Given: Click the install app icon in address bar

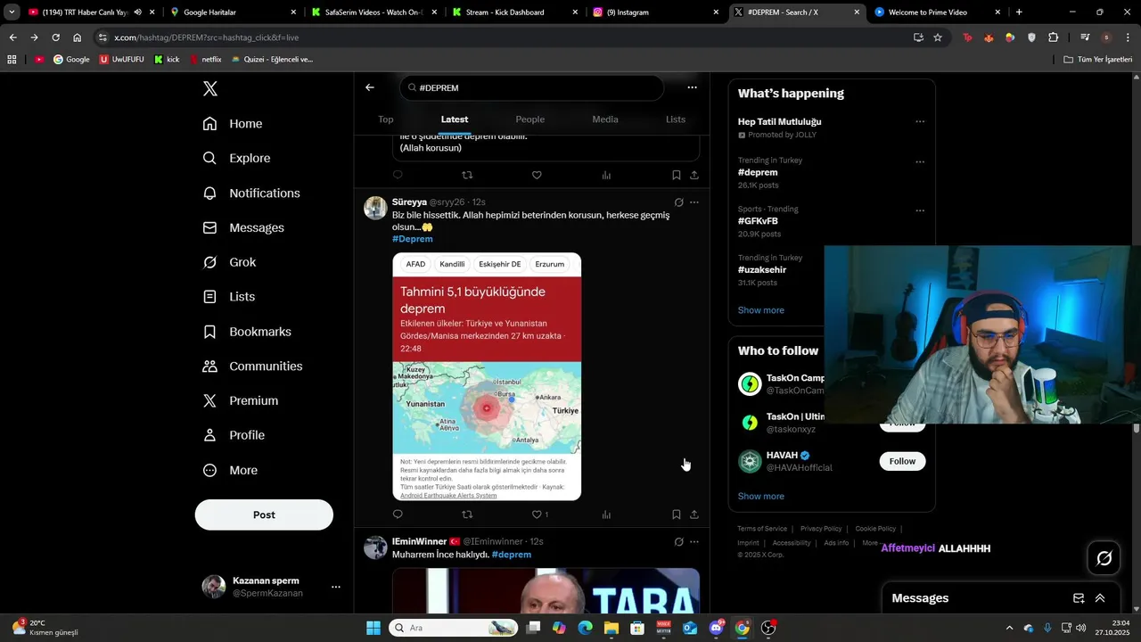Looking at the screenshot, I should (918, 37).
